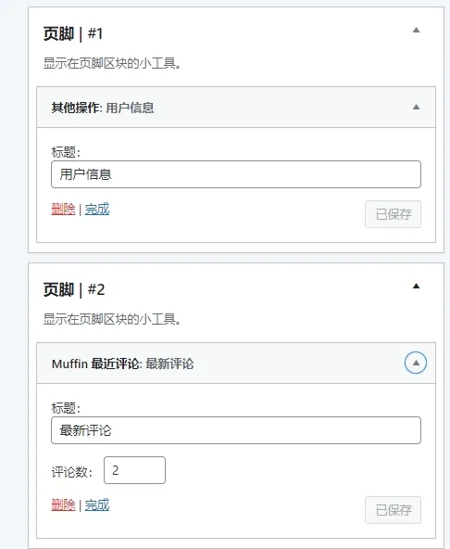Delete the 最新评论 widget via 删除 link

(63, 505)
